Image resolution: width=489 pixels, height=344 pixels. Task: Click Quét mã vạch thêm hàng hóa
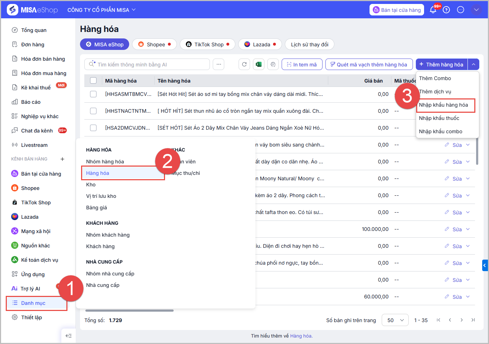tap(369, 64)
